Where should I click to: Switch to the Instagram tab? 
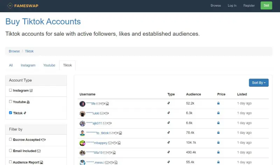pyautogui.click(x=28, y=65)
